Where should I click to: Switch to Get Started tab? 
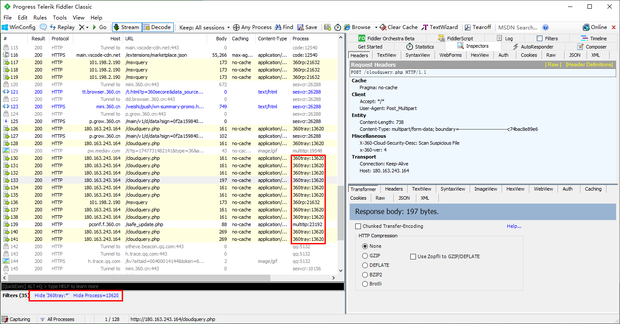pos(370,47)
